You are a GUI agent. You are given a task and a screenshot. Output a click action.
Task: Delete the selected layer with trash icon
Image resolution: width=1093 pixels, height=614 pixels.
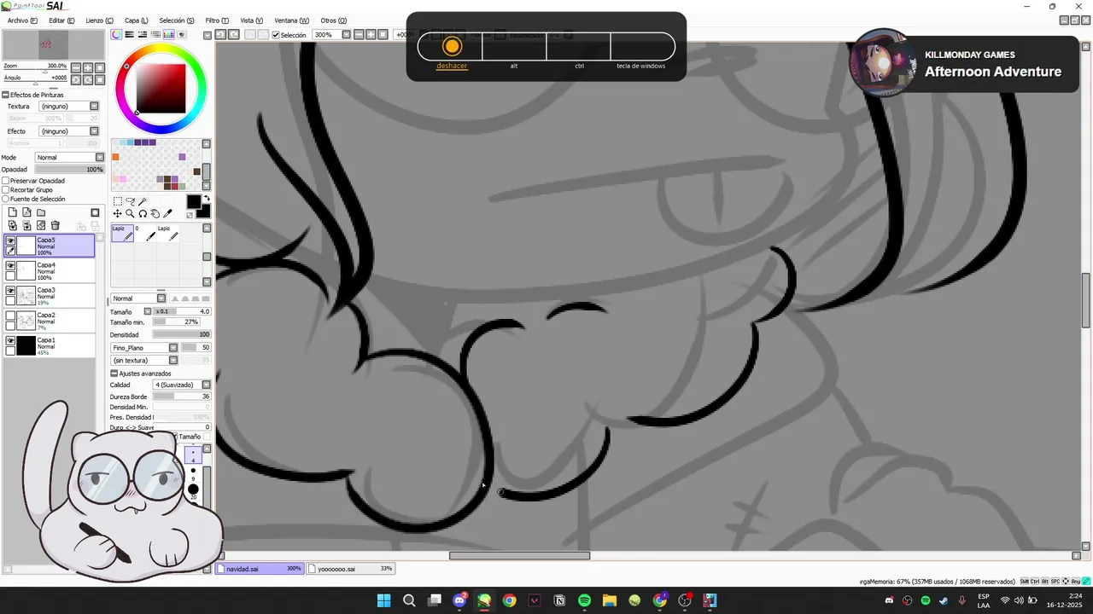[x=56, y=225]
